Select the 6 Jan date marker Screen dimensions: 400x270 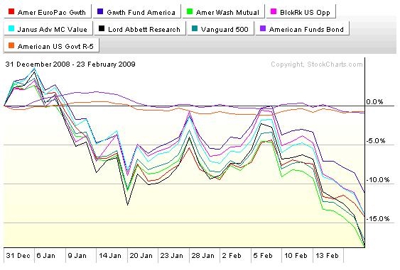tap(46, 255)
